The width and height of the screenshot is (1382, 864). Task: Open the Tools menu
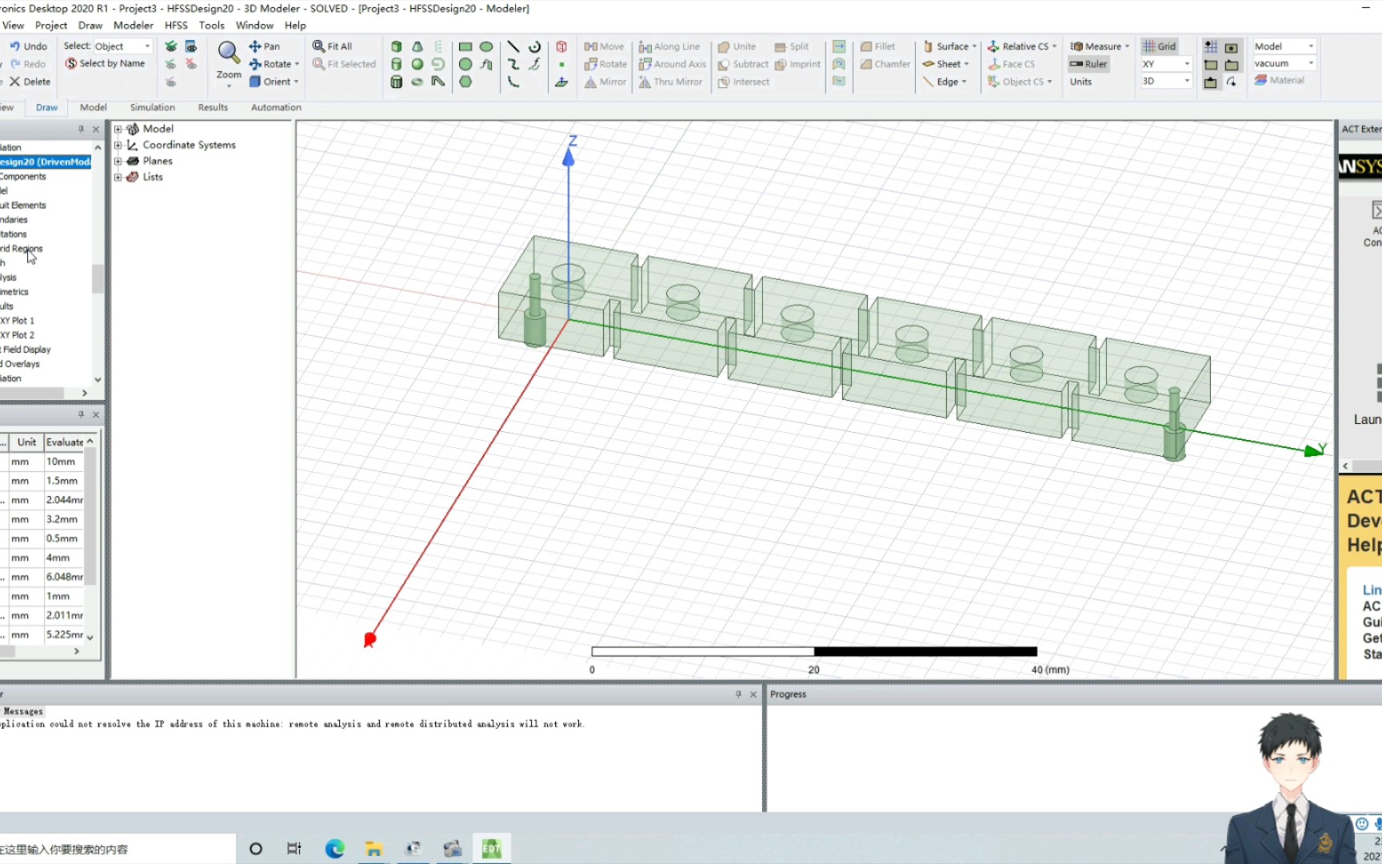tap(211, 26)
